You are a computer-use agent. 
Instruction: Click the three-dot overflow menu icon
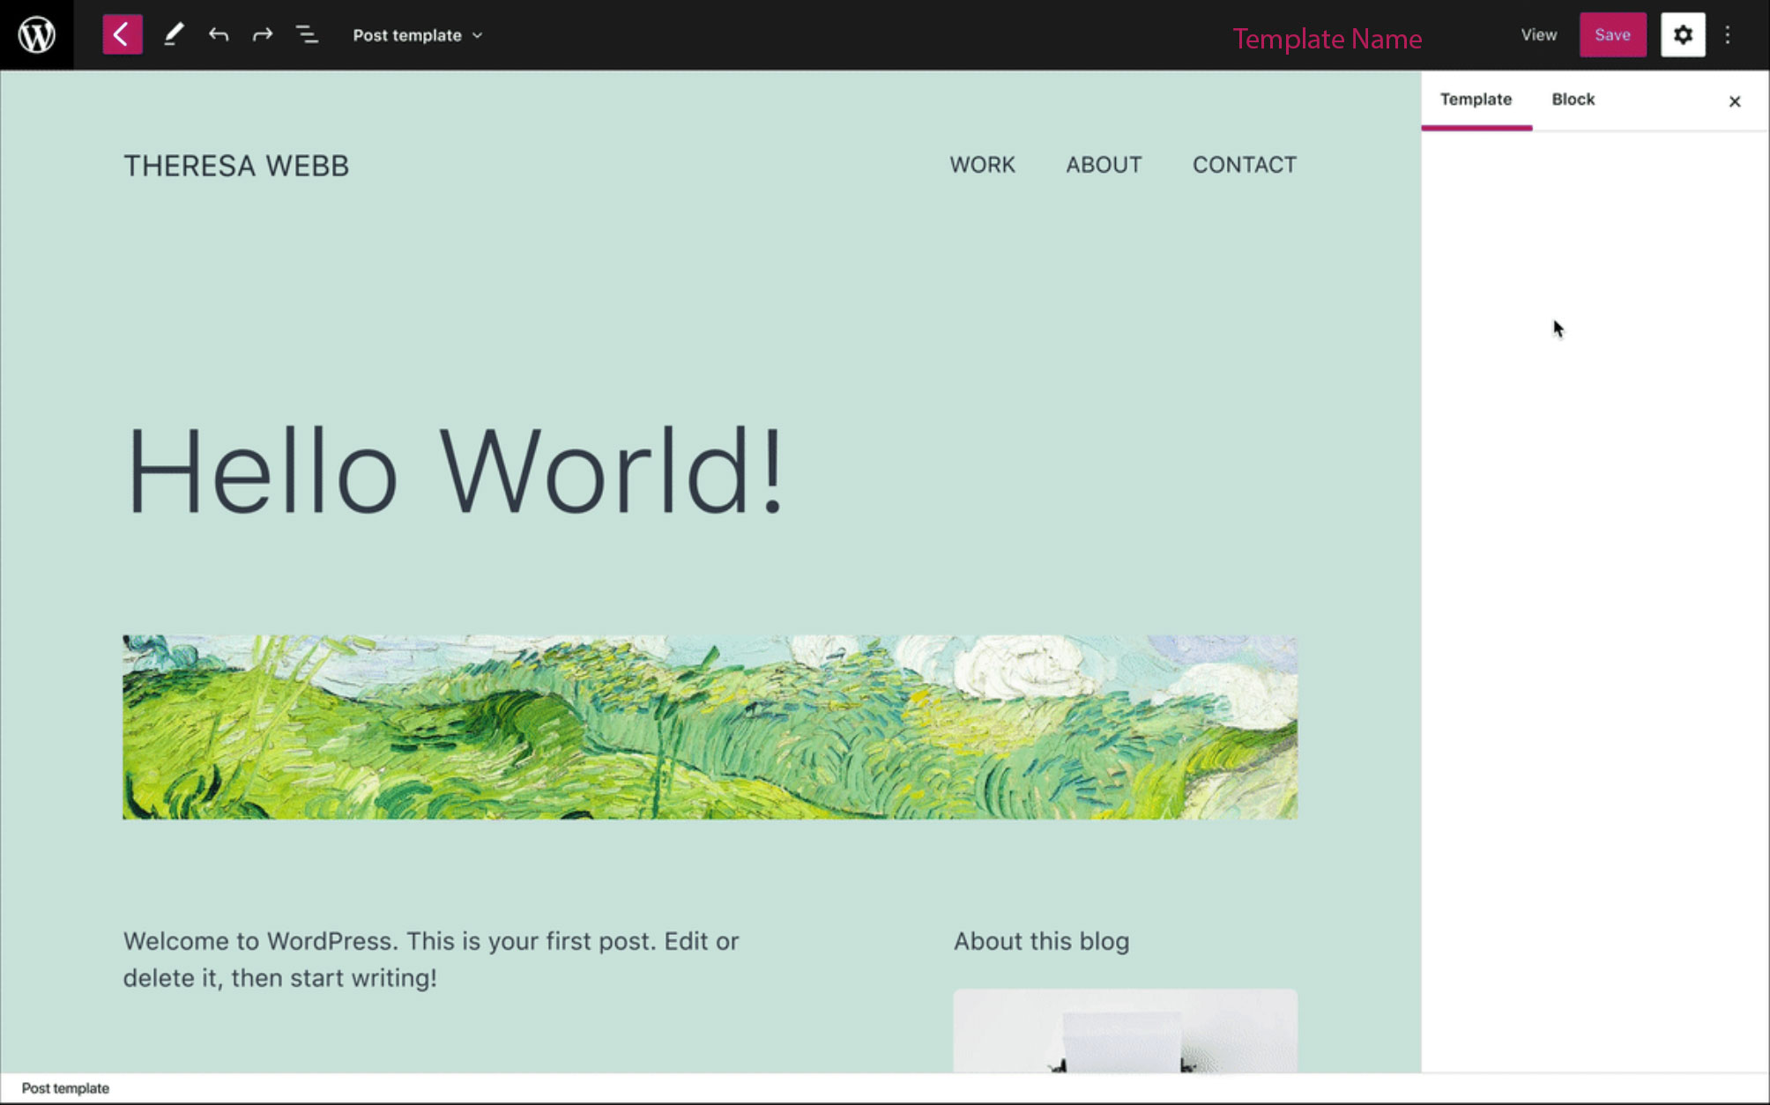[1728, 34]
